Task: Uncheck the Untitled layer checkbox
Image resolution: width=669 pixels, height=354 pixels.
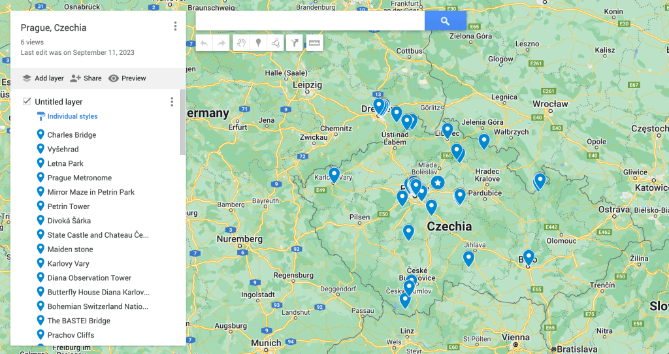Action: coord(27,101)
